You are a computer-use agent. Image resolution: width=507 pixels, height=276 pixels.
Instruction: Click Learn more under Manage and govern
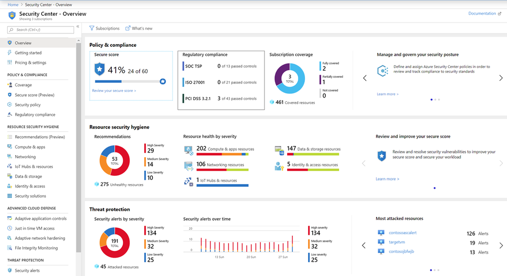pyautogui.click(x=387, y=94)
